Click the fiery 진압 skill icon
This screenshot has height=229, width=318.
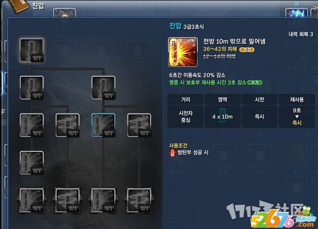pyautogui.click(x=183, y=52)
